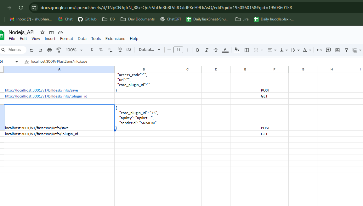Click the Move to folder icon
This screenshot has height=206, width=363.
tap(52, 32)
